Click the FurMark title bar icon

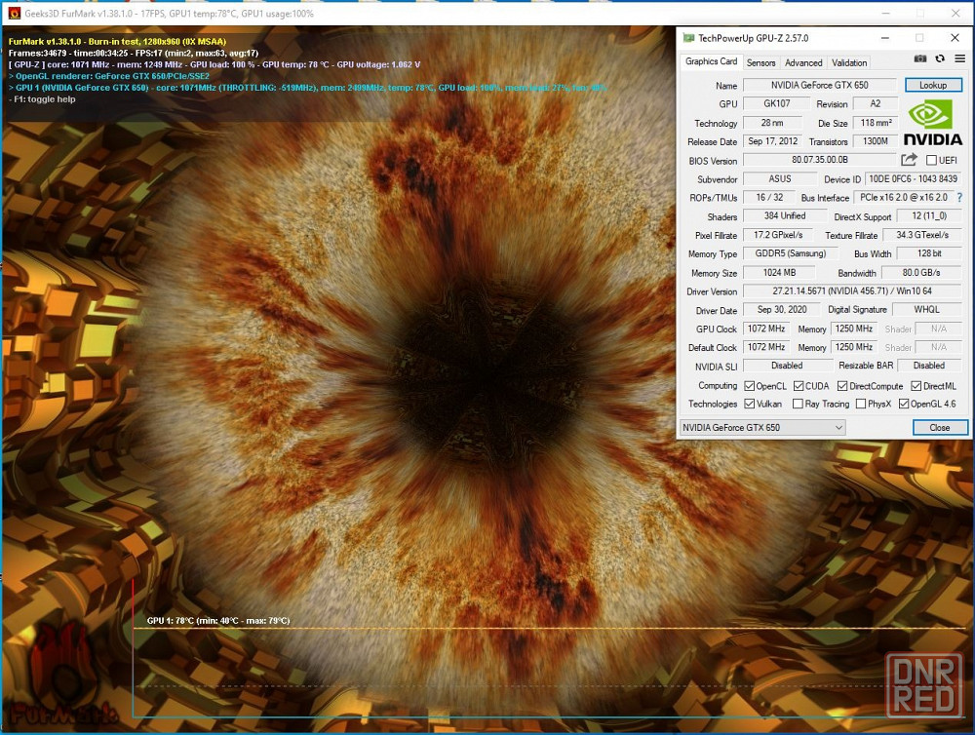click(14, 13)
